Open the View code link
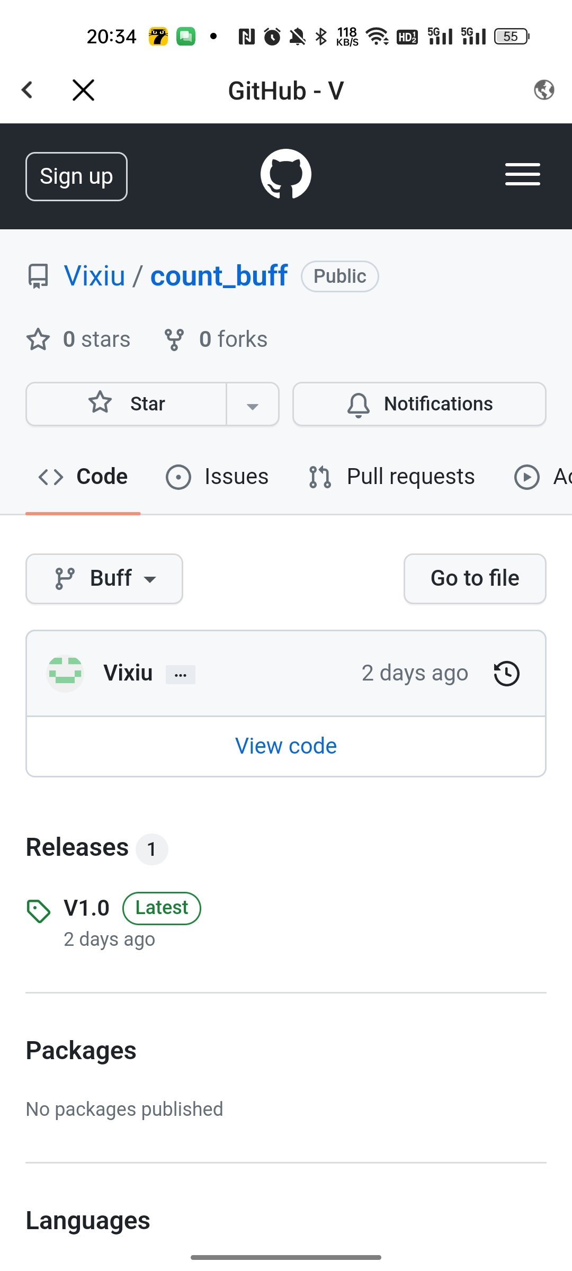Viewport: 572px width, 1271px height. click(286, 746)
